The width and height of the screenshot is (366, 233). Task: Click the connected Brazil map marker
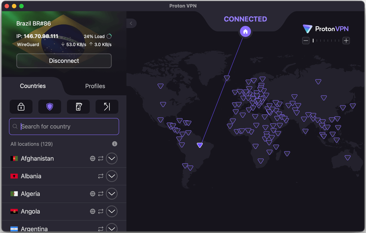coord(199,145)
